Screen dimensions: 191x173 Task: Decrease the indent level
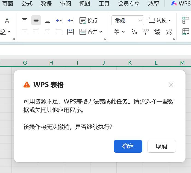59,20
